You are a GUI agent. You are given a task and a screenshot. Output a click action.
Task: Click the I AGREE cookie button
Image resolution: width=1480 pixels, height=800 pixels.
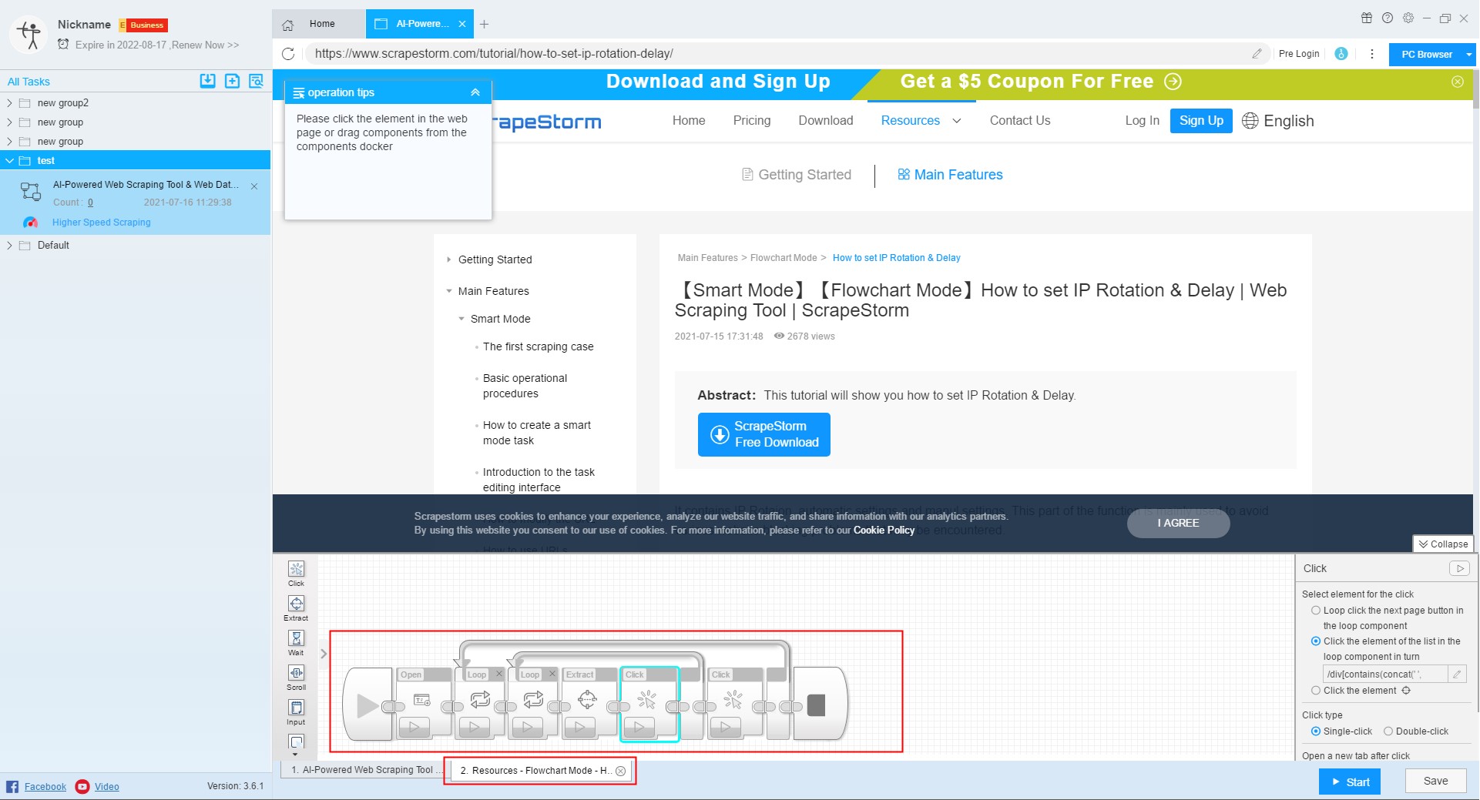coord(1178,524)
